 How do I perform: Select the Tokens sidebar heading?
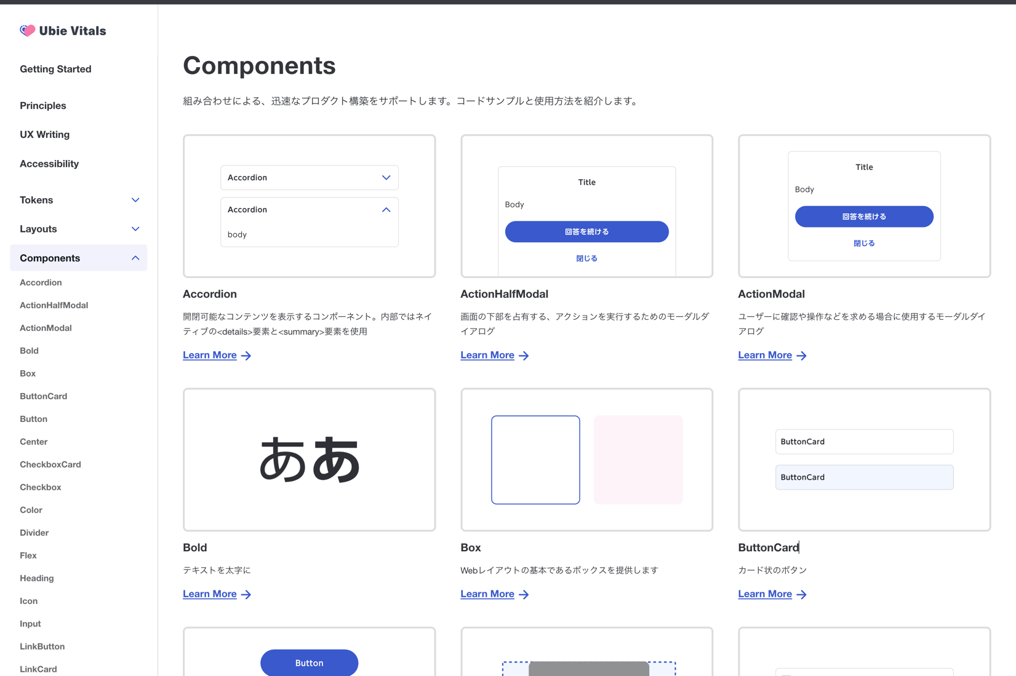click(36, 200)
